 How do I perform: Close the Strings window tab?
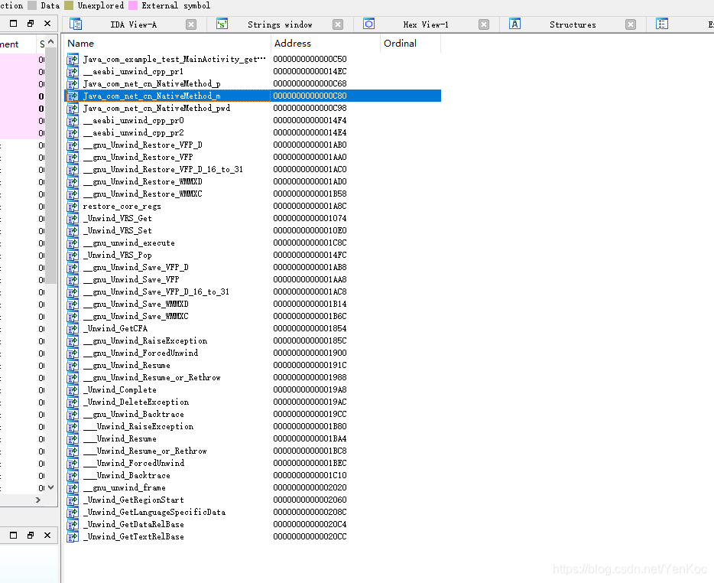338,24
